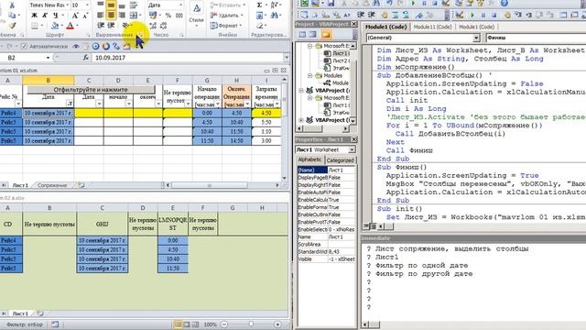Click the eye icon beside Автоматически
The image size is (586, 330).
click(x=76, y=47)
